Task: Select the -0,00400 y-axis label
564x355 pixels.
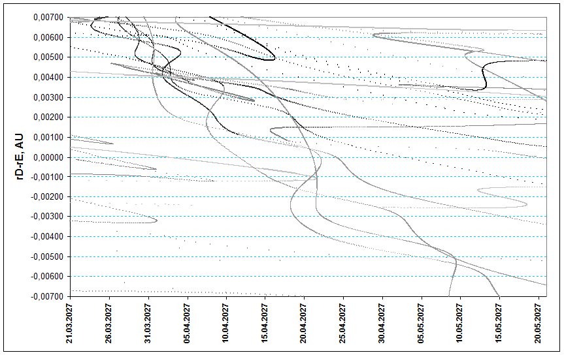Action: click(46, 237)
